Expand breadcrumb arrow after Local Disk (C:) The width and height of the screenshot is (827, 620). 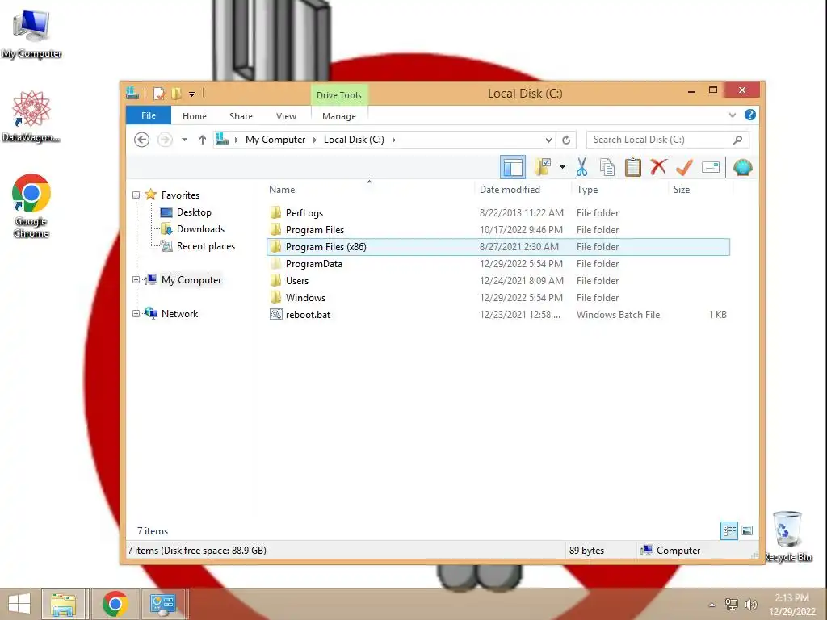coord(393,140)
